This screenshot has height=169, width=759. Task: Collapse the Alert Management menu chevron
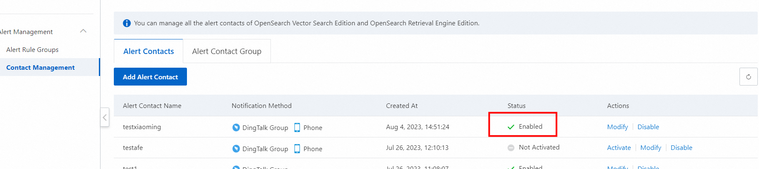click(x=83, y=31)
